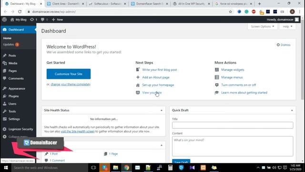
Task: Open a new browser tab
Action: click(x=259, y=4)
